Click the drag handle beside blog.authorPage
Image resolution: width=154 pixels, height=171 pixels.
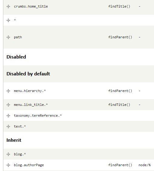pos(8,165)
